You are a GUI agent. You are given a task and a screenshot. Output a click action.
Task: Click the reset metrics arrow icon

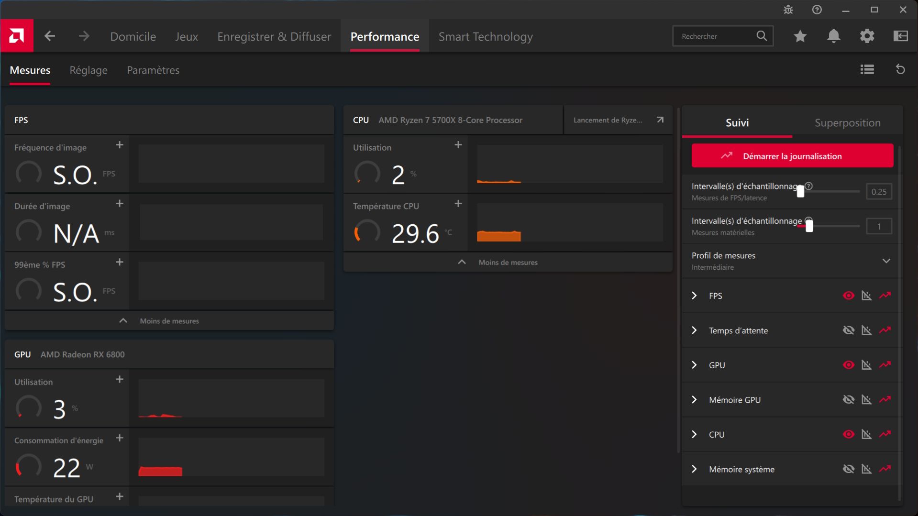pyautogui.click(x=900, y=70)
